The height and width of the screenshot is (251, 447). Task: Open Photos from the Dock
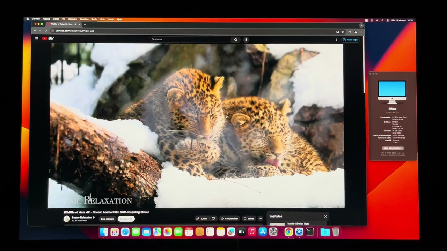pyautogui.click(x=168, y=232)
